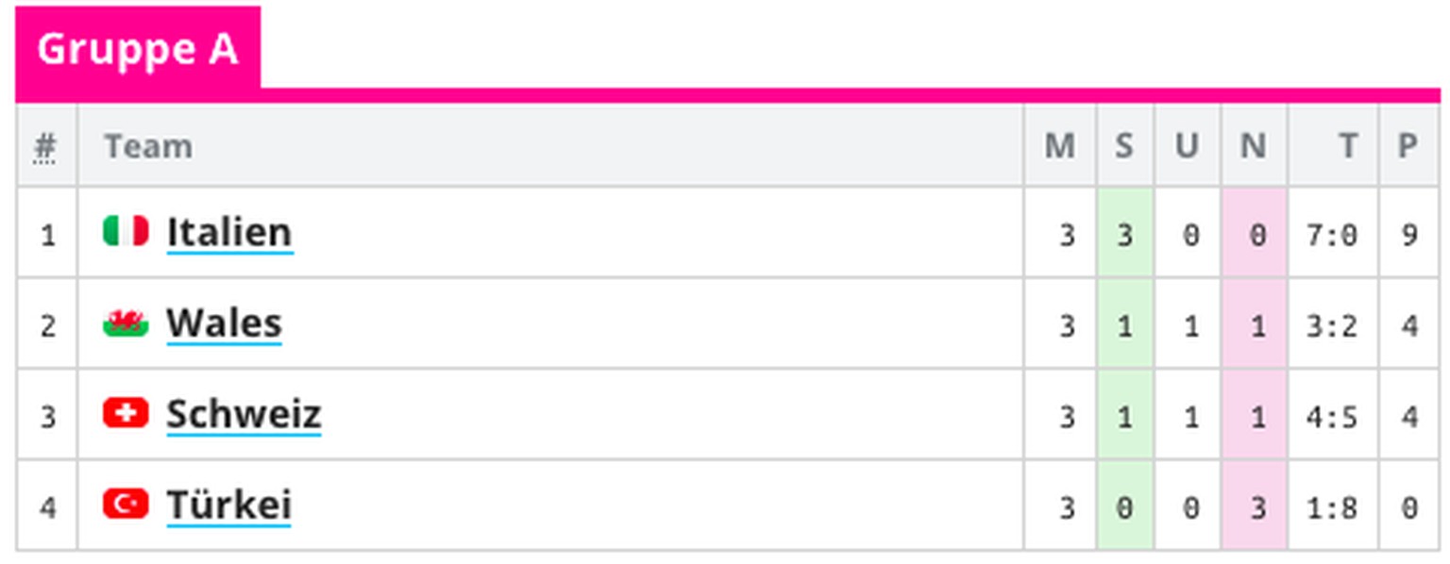Click the N losses column header
Viewport: 1450px width, 564px height.
pyautogui.click(x=1253, y=146)
